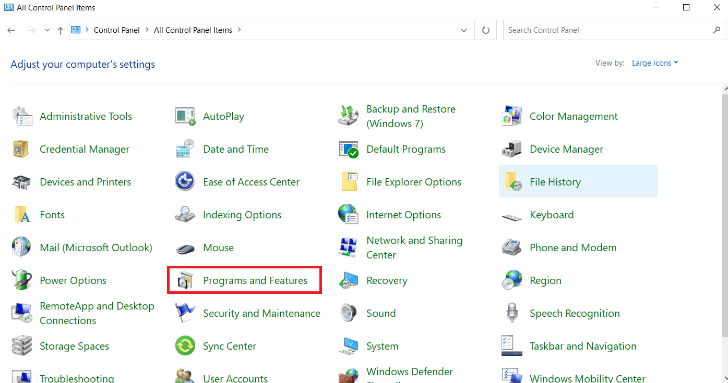The width and height of the screenshot is (728, 383).
Task: Click the Control Panel icon in address bar
Action: 76,30
